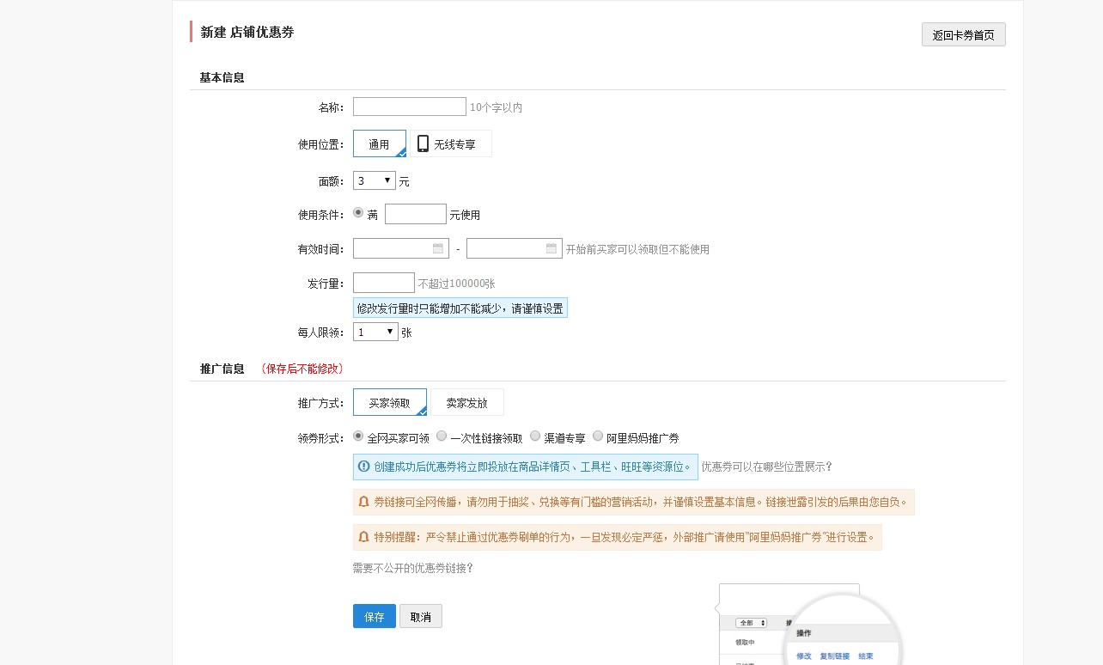Click the 名称 name input field
1103x665 pixels.
click(x=409, y=107)
